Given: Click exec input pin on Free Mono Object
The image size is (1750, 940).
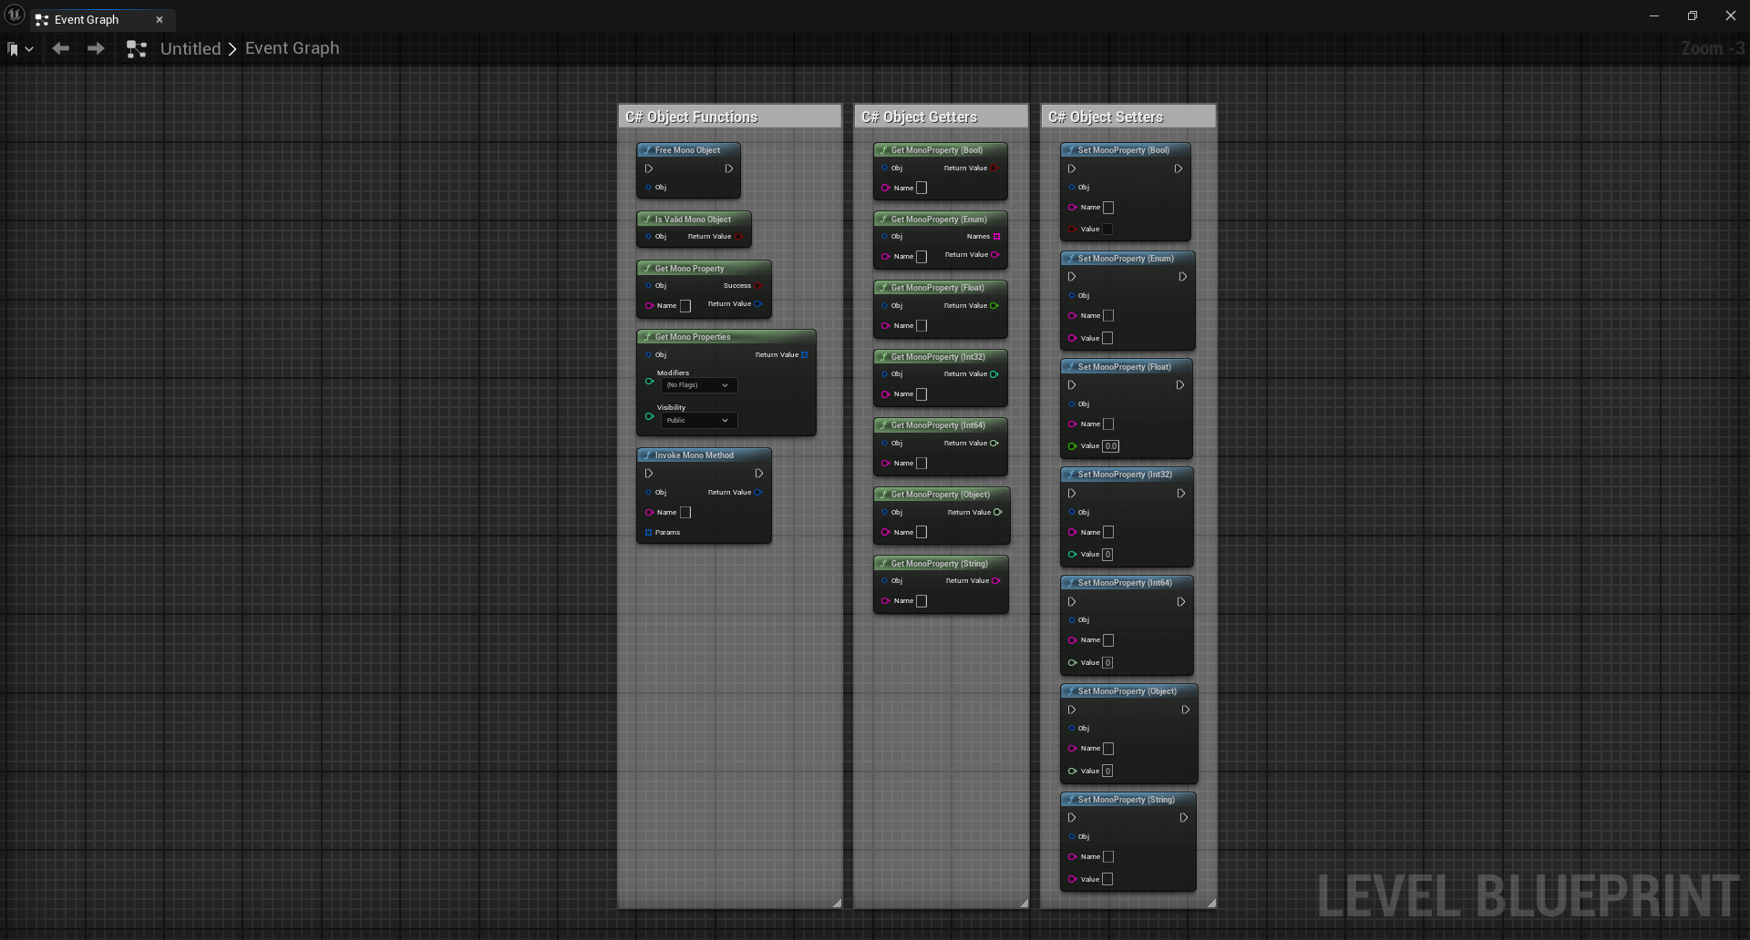Looking at the screenshot, I should click(x=649, y=169).
